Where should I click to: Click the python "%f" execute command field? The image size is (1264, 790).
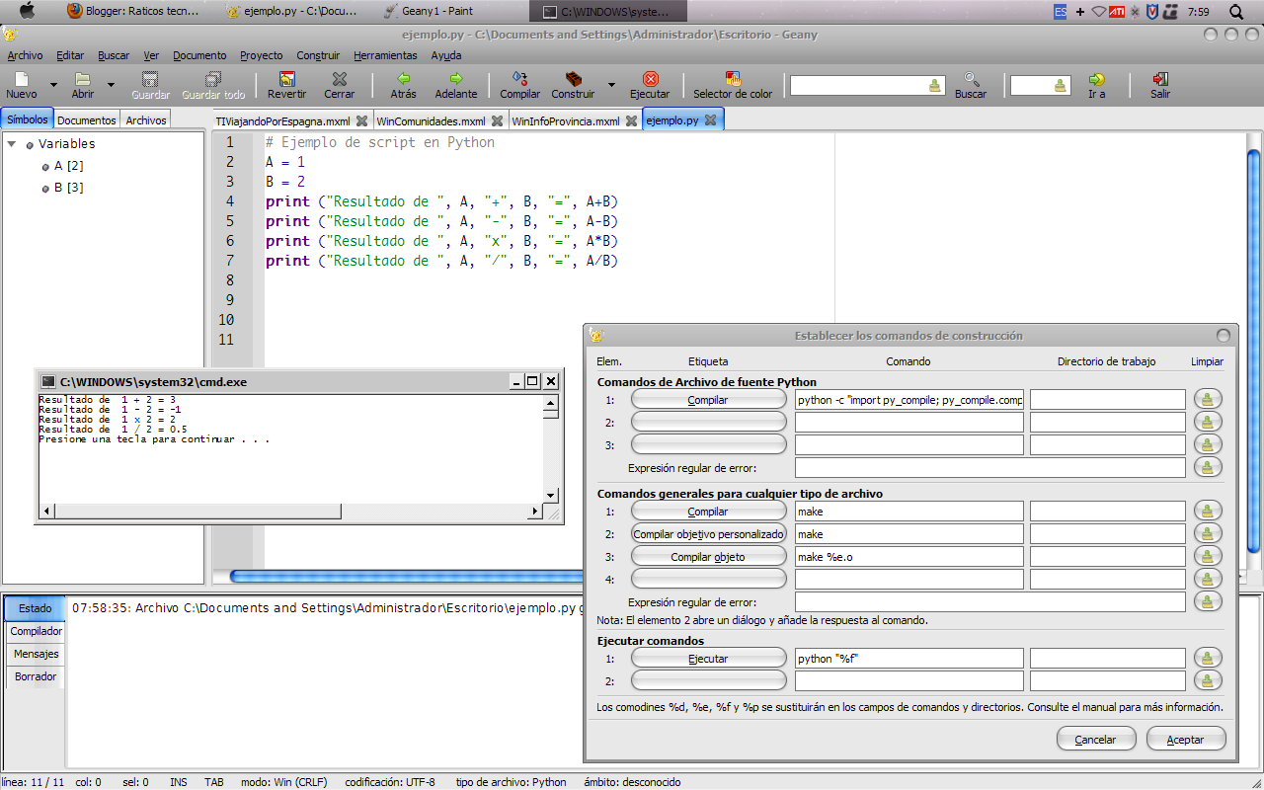point(908,659)
